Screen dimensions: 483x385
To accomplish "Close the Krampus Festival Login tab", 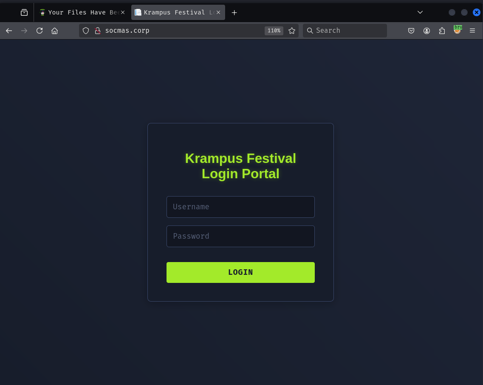I will pyautogui.click(x=218, y=12).
